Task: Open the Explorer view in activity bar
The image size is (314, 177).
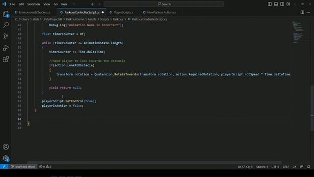Action: (x=6, y=14)
